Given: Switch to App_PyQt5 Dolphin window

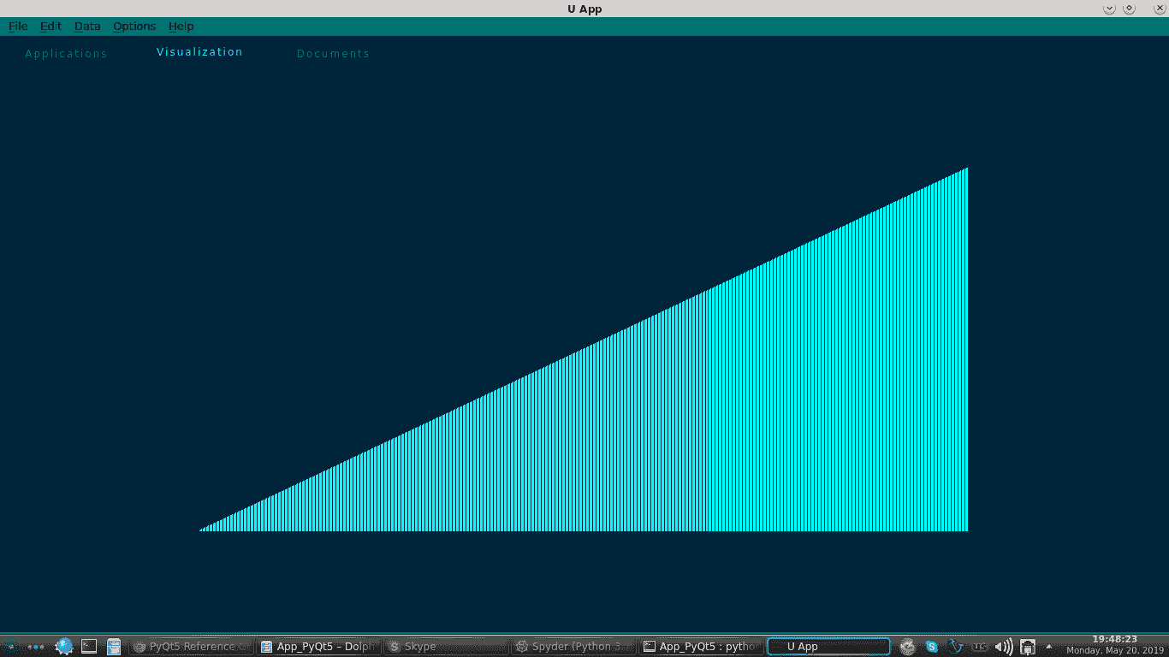Looking at the screenshot, I should 318,647.
